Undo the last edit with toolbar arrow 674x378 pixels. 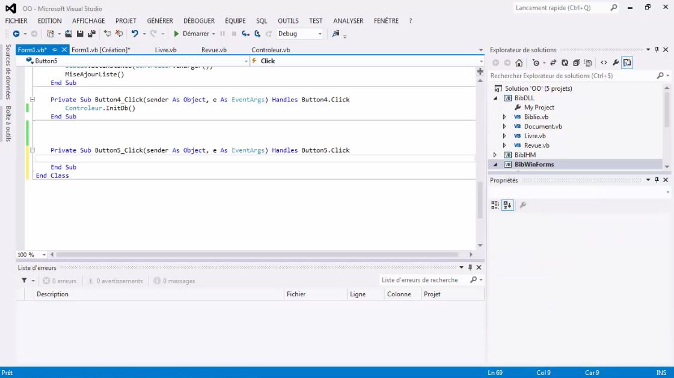pyautogui.click(x=135, y=34)
